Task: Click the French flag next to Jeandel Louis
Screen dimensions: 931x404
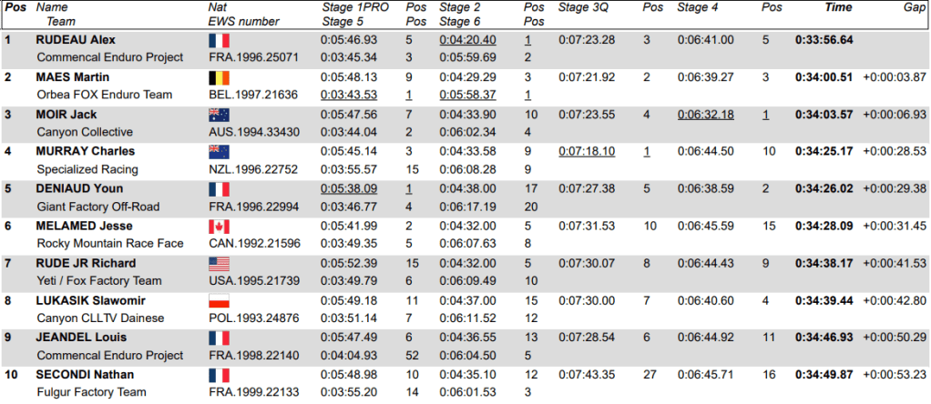Action: click(x=219, y=338)
